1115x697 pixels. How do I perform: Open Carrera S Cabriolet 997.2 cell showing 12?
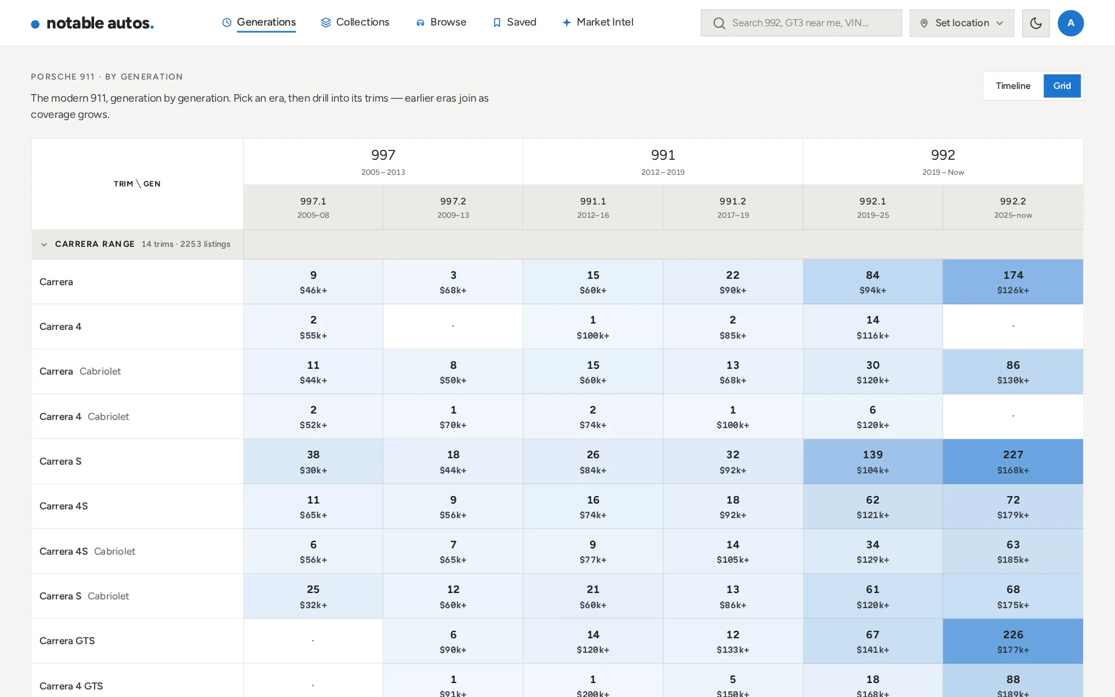pyautogui.click(x=453, y=597)
